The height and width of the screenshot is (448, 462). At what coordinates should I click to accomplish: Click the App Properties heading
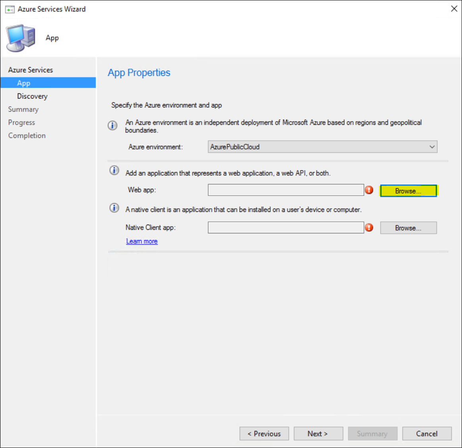click(139, 73)
